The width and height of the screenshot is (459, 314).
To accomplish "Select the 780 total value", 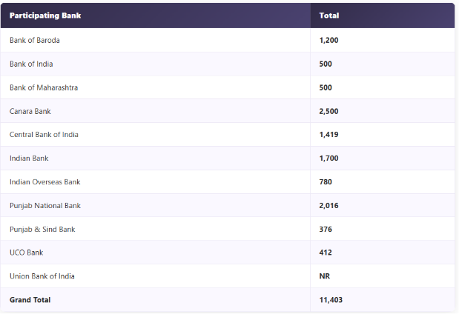I will (x=326, y=182).
